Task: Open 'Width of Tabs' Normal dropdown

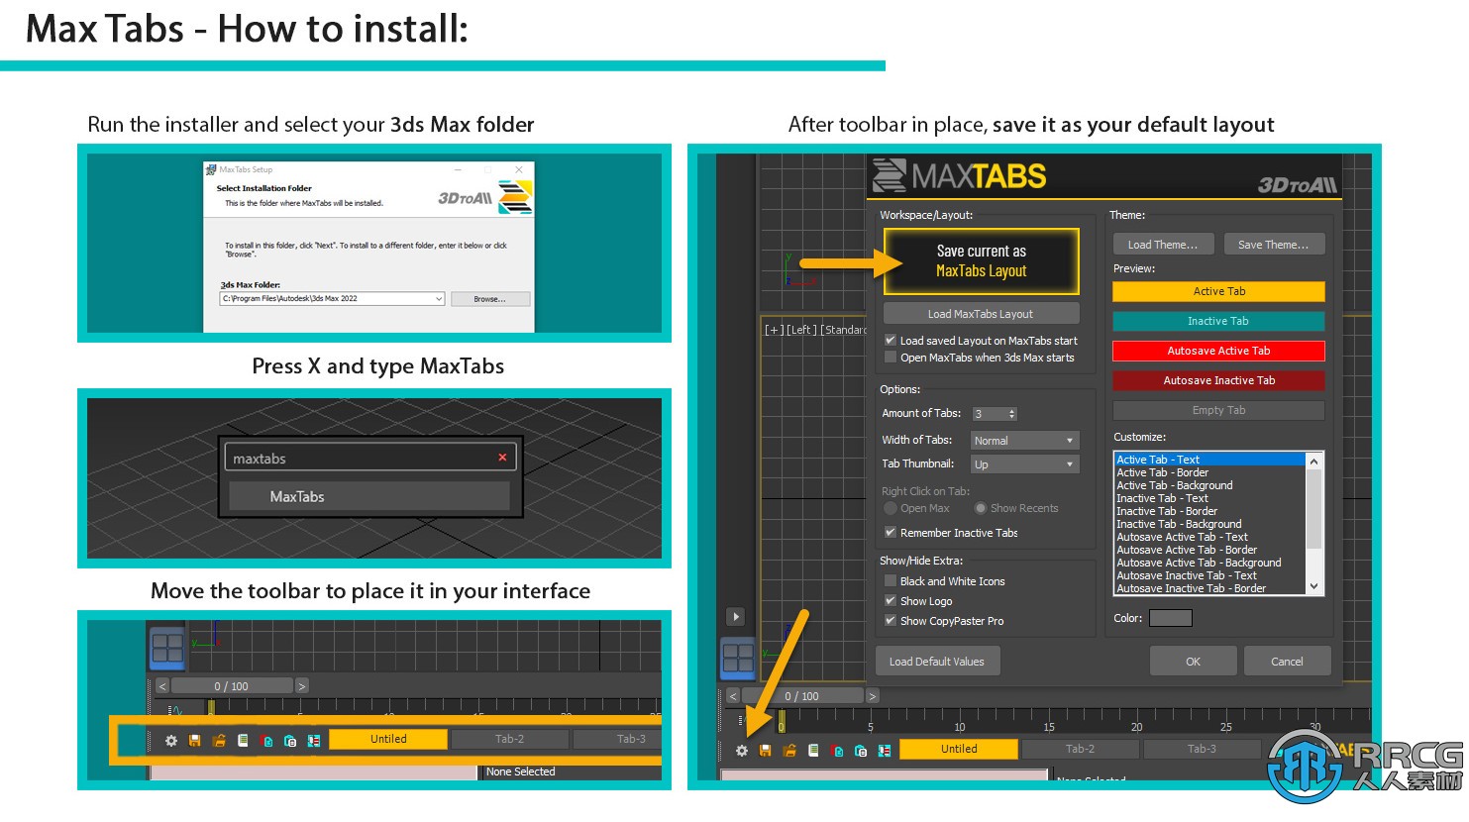Action: pyautogui.click(x=1025, y=441)
